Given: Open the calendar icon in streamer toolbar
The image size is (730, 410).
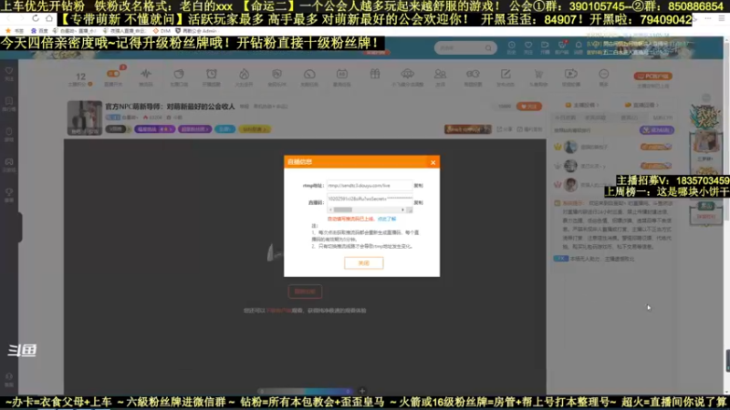Looking at the screenshot, I should tap(341, 74).
